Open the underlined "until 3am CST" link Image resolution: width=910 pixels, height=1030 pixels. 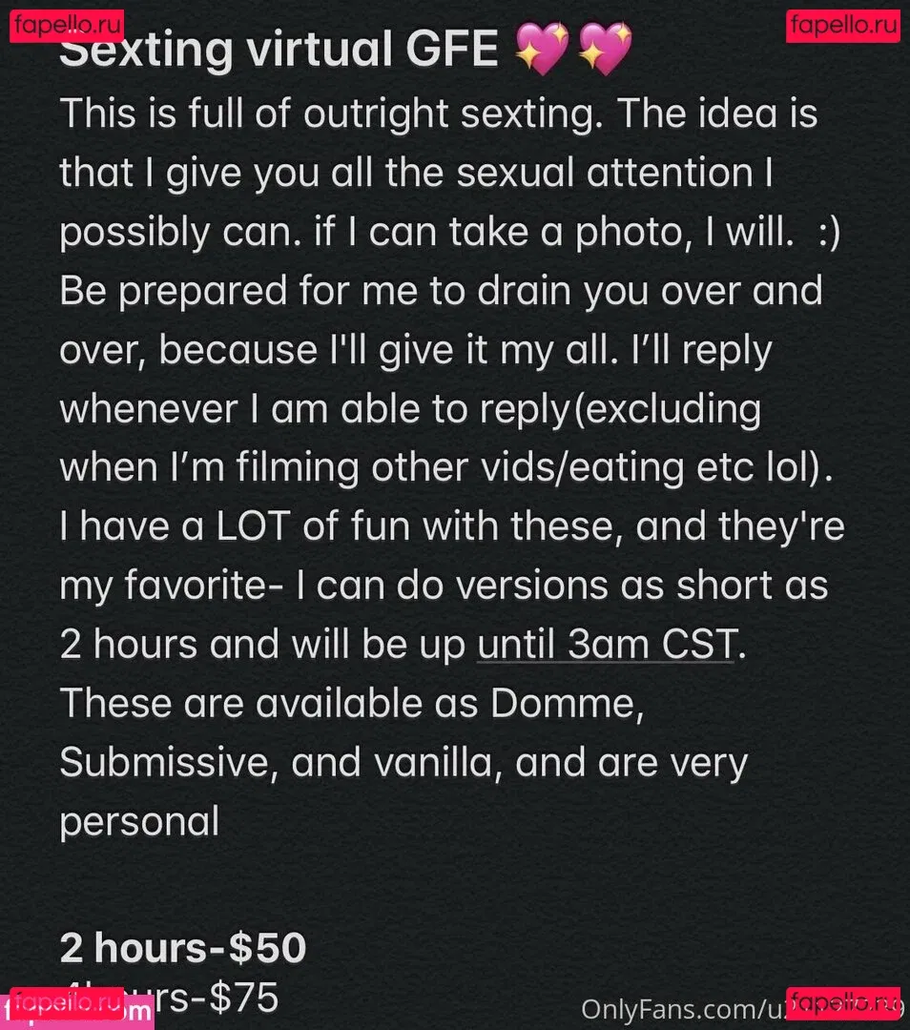[607, 646]
